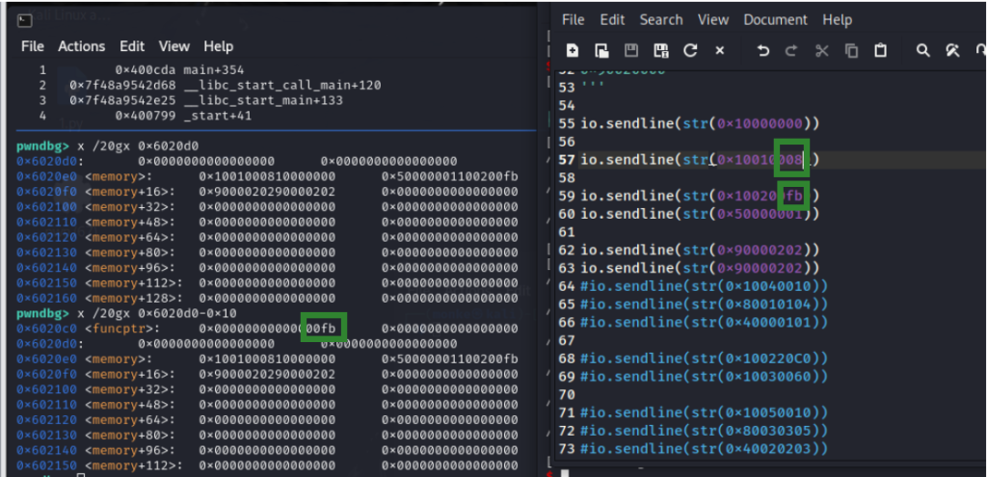Click the Copy icon in editor toolbar
987x477 pixels.
851,51
